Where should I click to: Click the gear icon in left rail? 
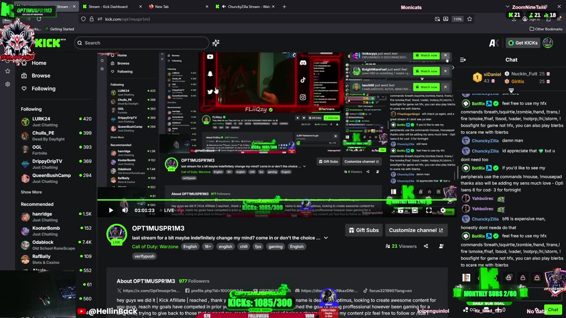coord(8,84)
